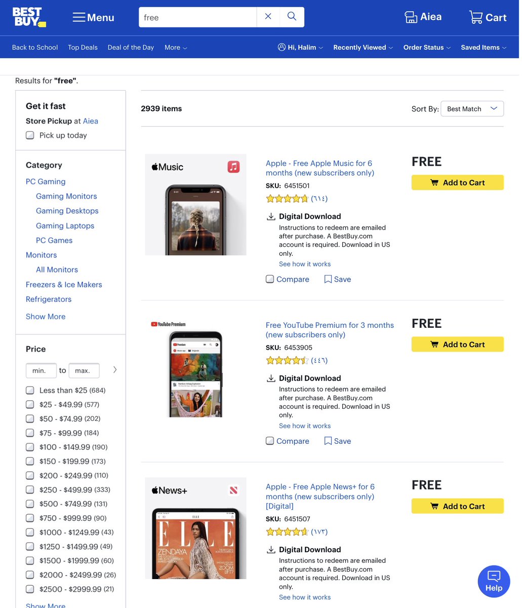Select Gaming Laptops subcategory
522x608 pixels.
click(x=65, y=225)
